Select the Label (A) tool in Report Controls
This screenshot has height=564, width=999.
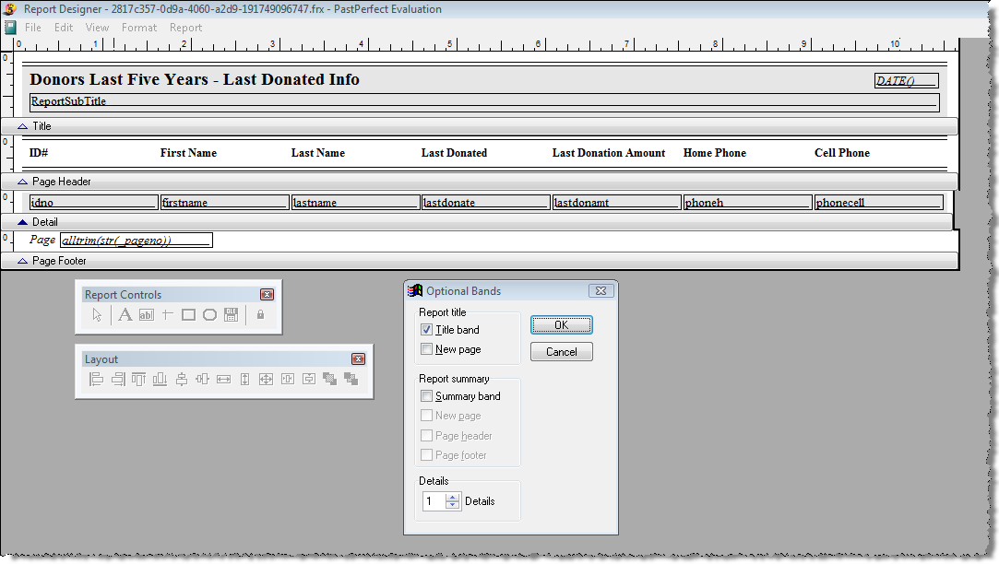click(125, 315)
